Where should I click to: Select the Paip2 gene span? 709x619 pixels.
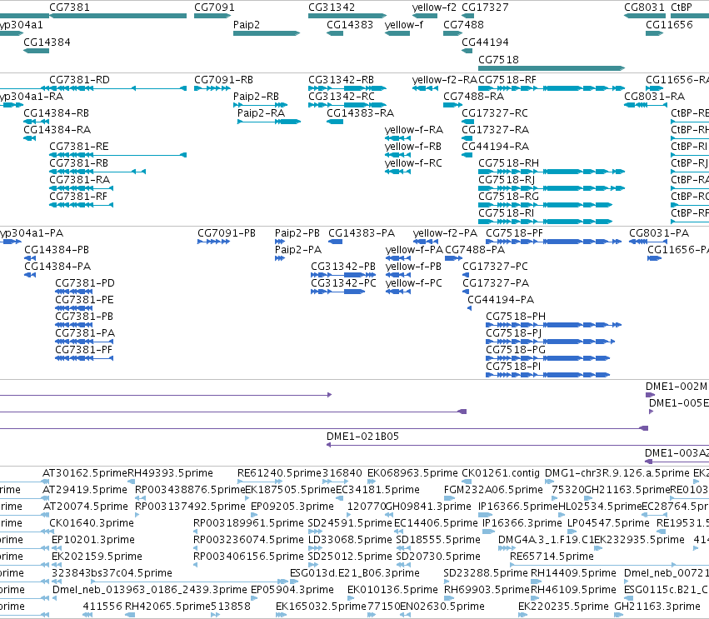pos(267,33)
